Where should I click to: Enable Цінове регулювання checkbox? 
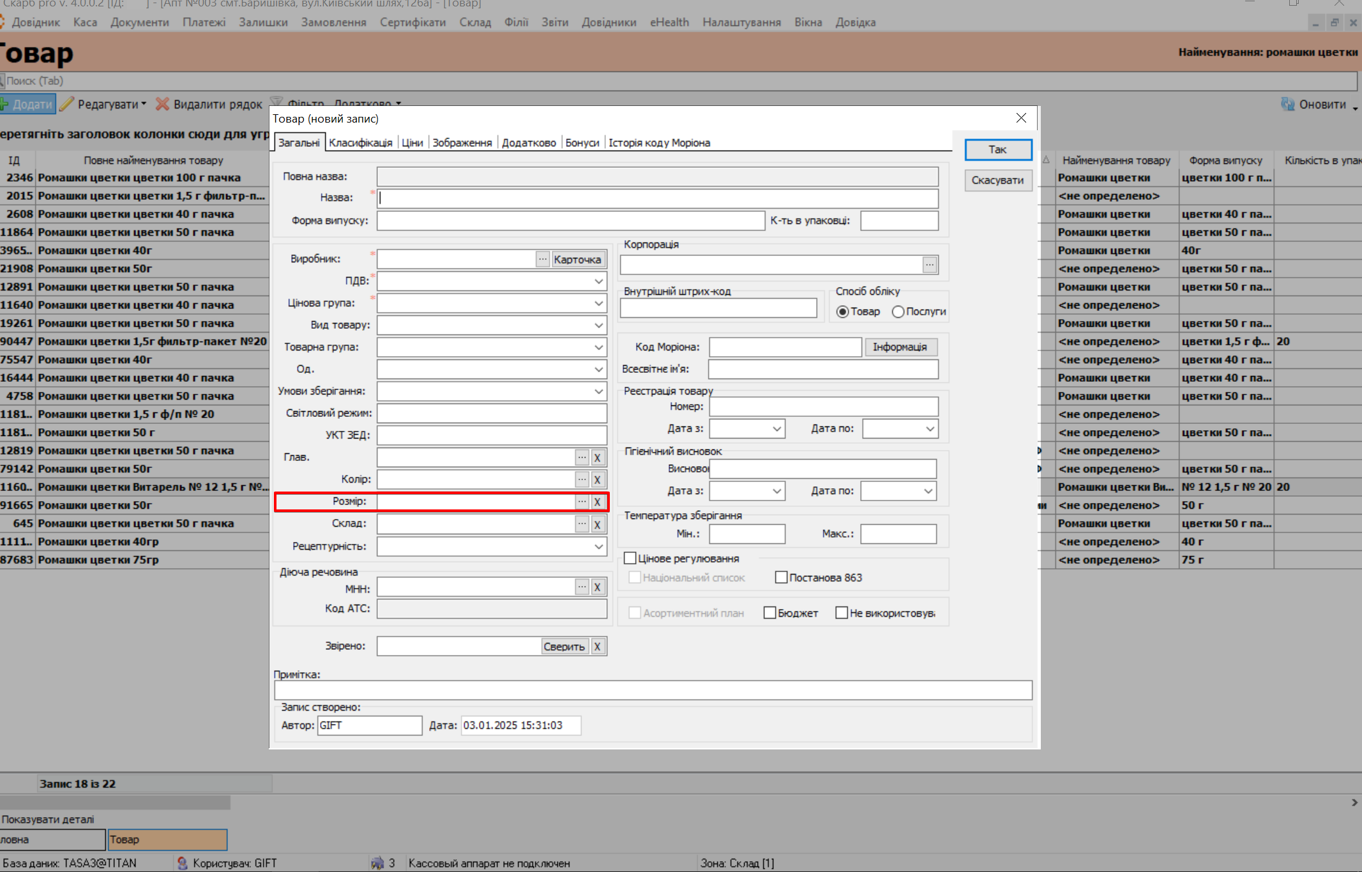[630, 559]
